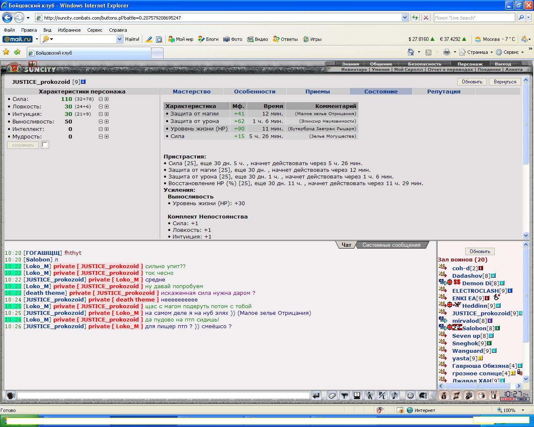The width and height of the screenshot is (534, 427).
Task: Click the plus stepper for Сила
Action: (x=107, y=99)
